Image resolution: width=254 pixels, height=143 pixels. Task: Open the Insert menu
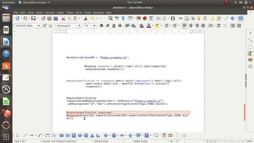(x=39, y=13)
